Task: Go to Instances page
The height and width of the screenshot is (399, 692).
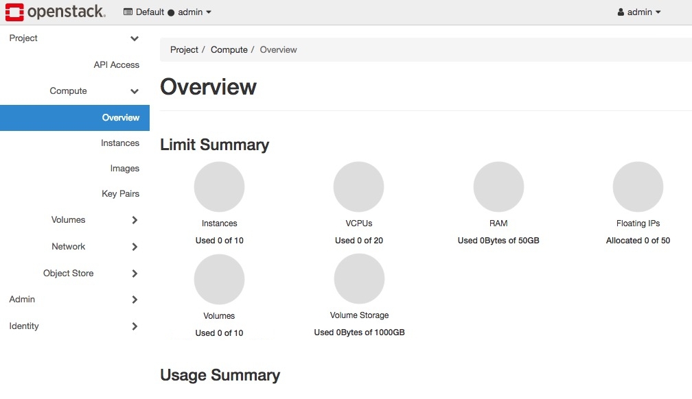Action: tap(119, 143)
